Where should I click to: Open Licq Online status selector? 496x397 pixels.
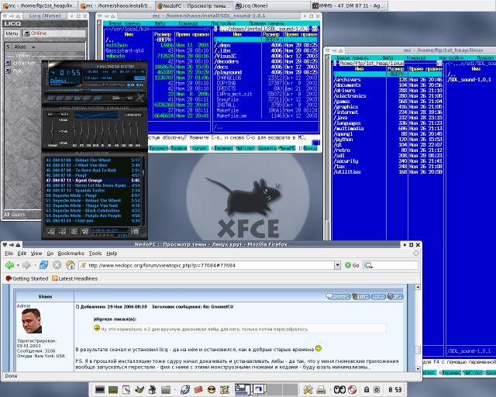(x=53, y=33)
